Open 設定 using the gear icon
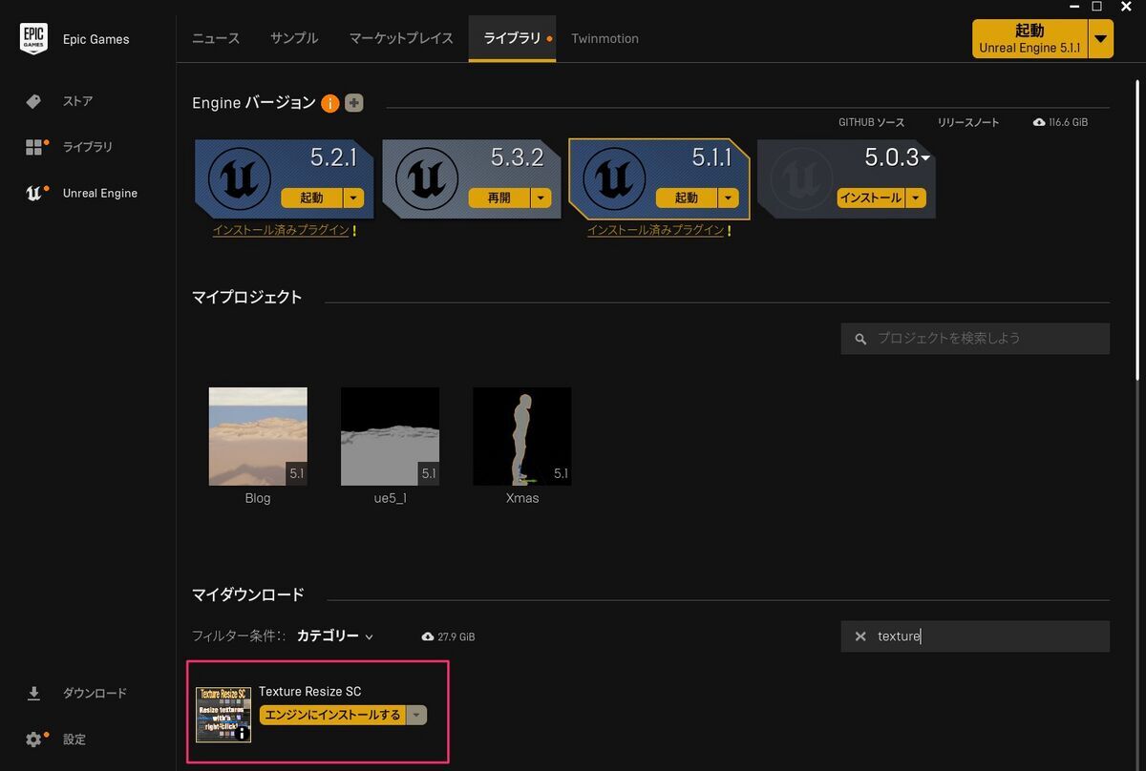The width and height of the screenshot is (1146, 771). coord(35,739)
